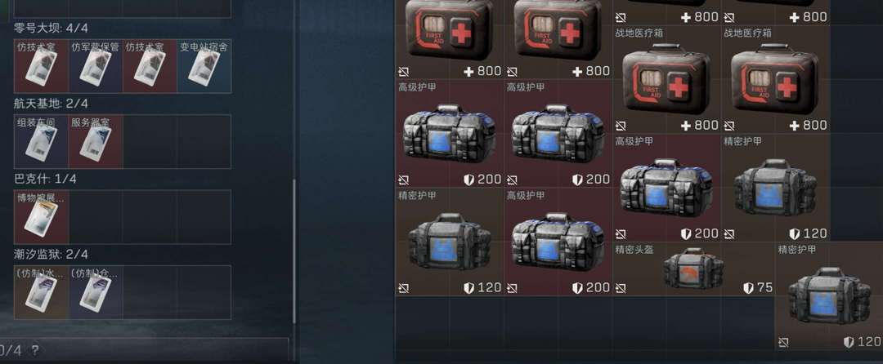Select the 精密护甲 bag next to 战地医疗箱 column

tap(775, 188)
